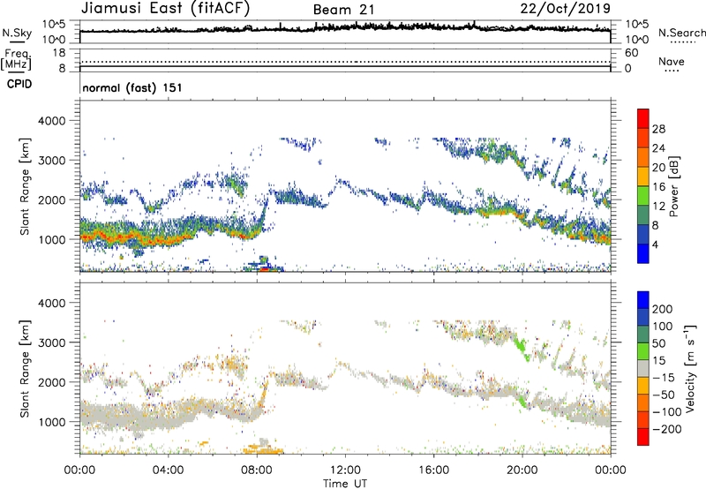Click the "08:00" time tick label
The image size is (706, 489).
click(x=257, y=470)
